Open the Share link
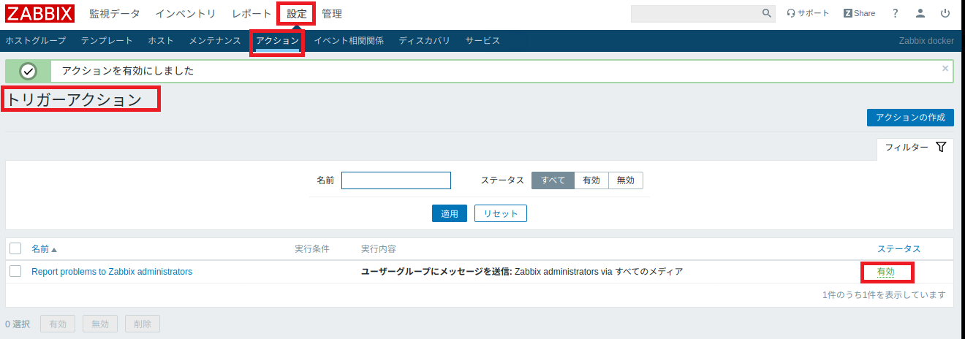This screenshot has height=339, width=965. 859,13
